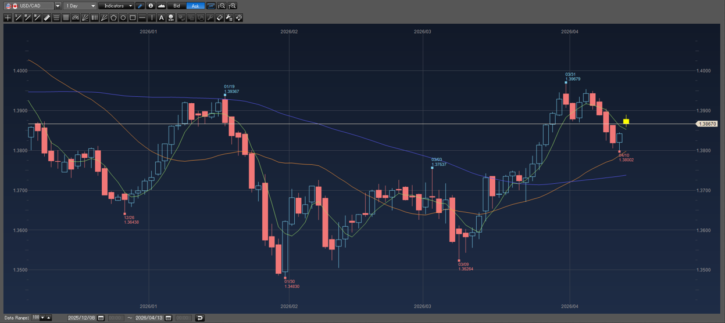Image resolution: width=725 pixels, height=323 pixels.
Task: Click the vertical line drawing tool
Action: 152,18
